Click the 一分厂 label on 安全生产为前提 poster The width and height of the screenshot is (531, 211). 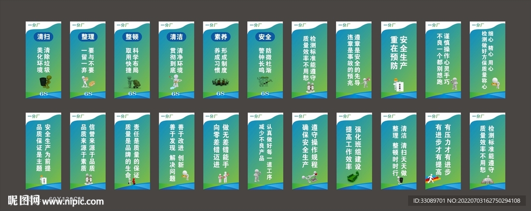[33, 116]
